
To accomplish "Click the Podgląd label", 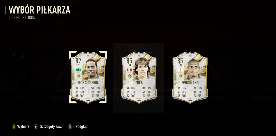I will pyautogui.click(x=81, y=127).
